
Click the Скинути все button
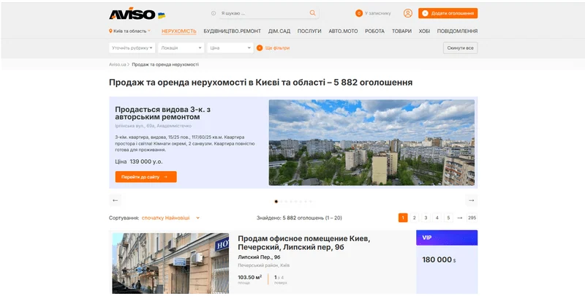pos(460,48)
